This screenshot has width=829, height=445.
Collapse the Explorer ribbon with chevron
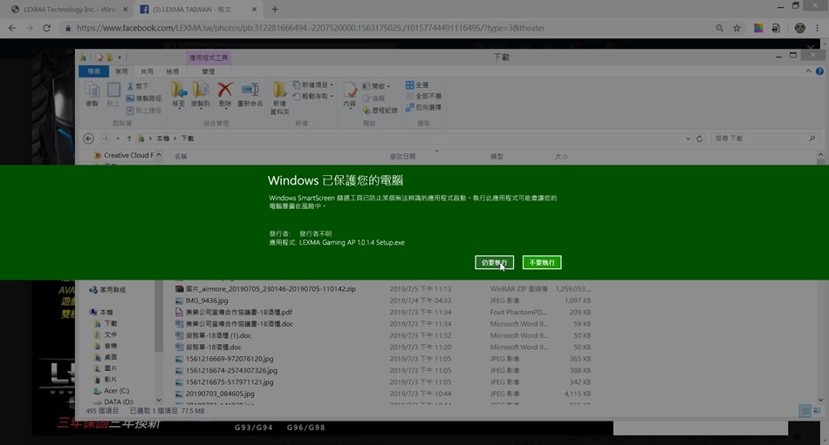point(808,71)
